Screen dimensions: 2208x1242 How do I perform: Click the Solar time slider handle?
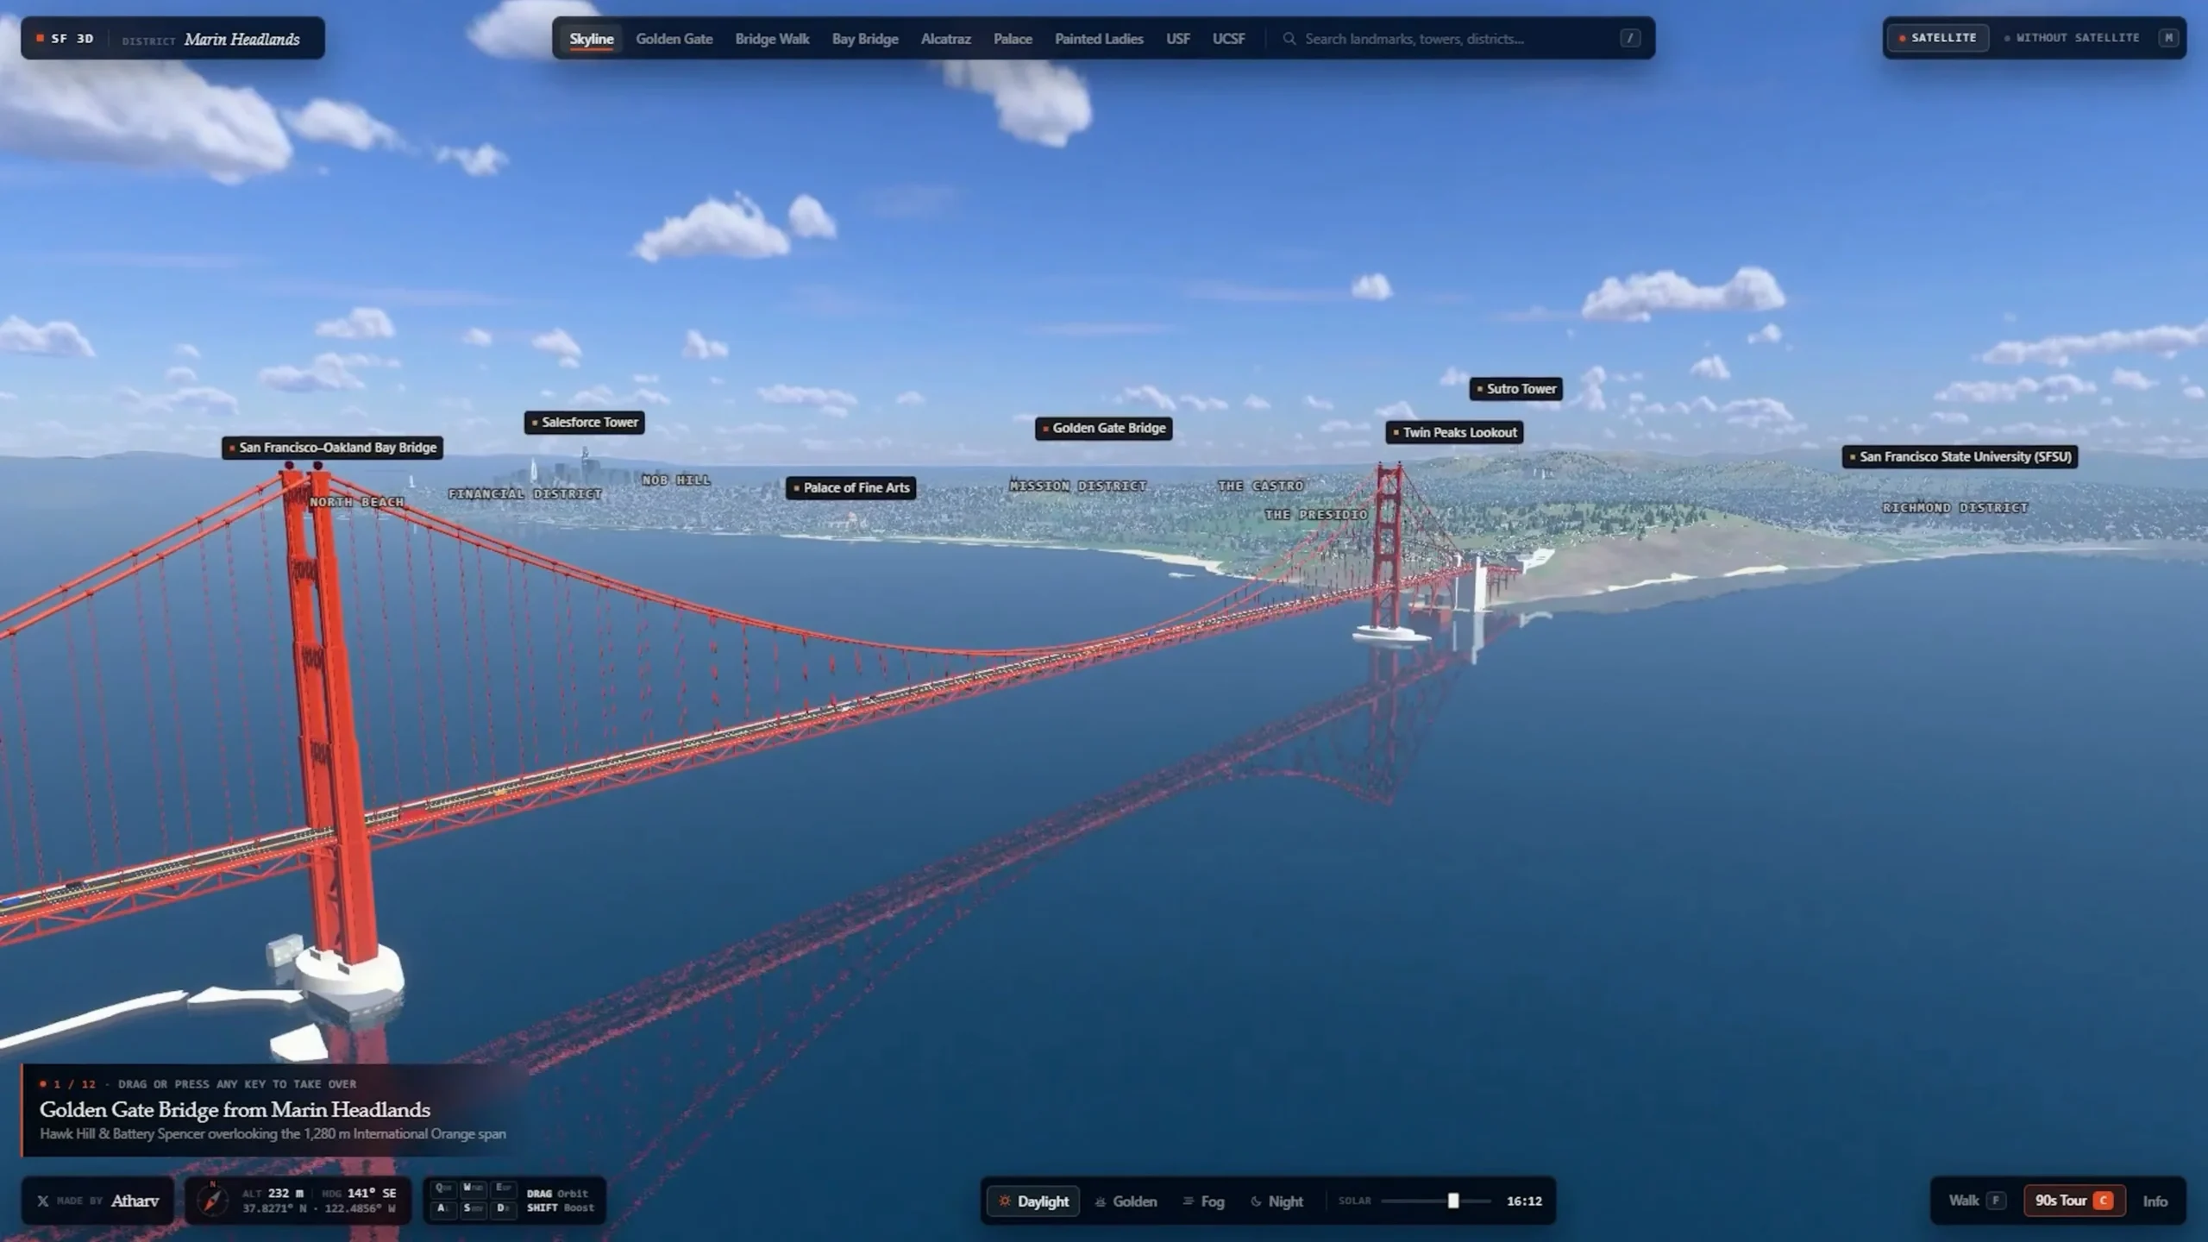1453,1201
